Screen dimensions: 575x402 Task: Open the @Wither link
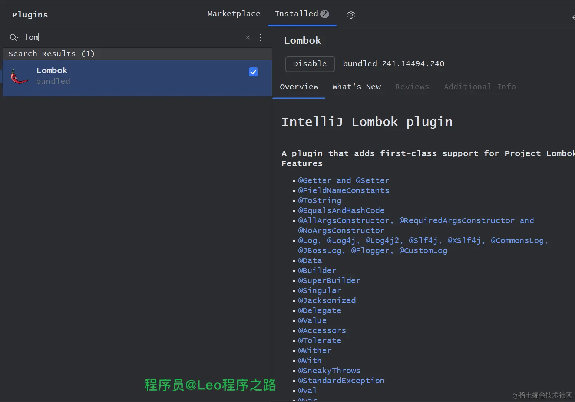[x=315, y=350]
